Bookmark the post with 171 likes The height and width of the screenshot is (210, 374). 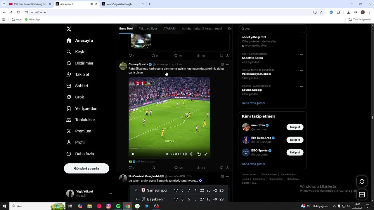[x=222, y=55]
